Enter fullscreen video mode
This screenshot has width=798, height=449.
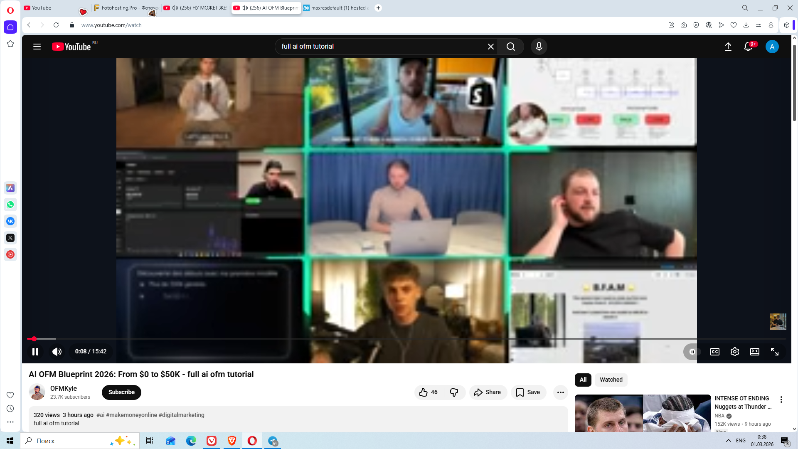click(x=774, y=352)
